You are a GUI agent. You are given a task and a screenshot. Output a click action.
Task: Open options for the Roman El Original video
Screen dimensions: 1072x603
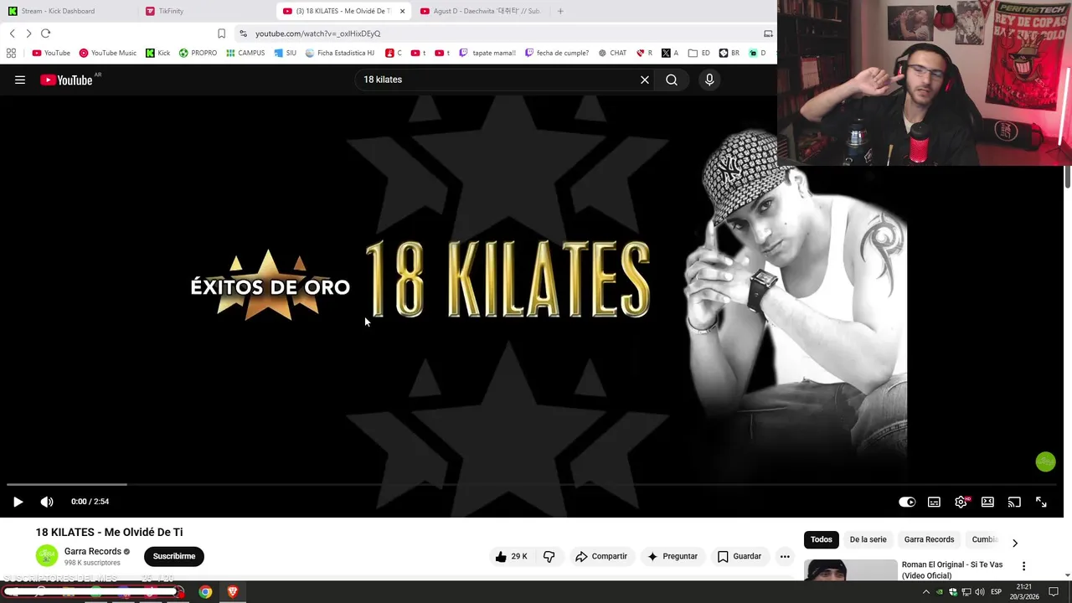[x=1023, y=566]
